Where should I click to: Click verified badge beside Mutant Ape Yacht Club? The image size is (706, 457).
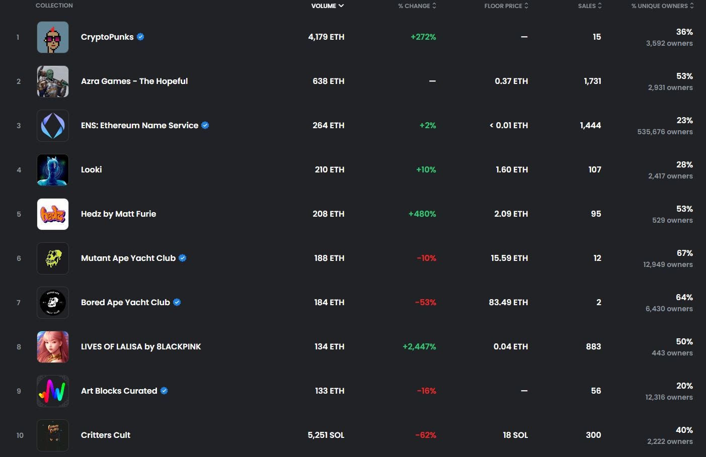[183, 258]
